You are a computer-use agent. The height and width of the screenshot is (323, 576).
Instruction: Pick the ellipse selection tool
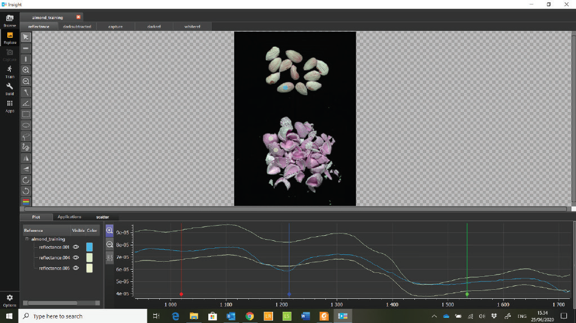pos(26,125)
